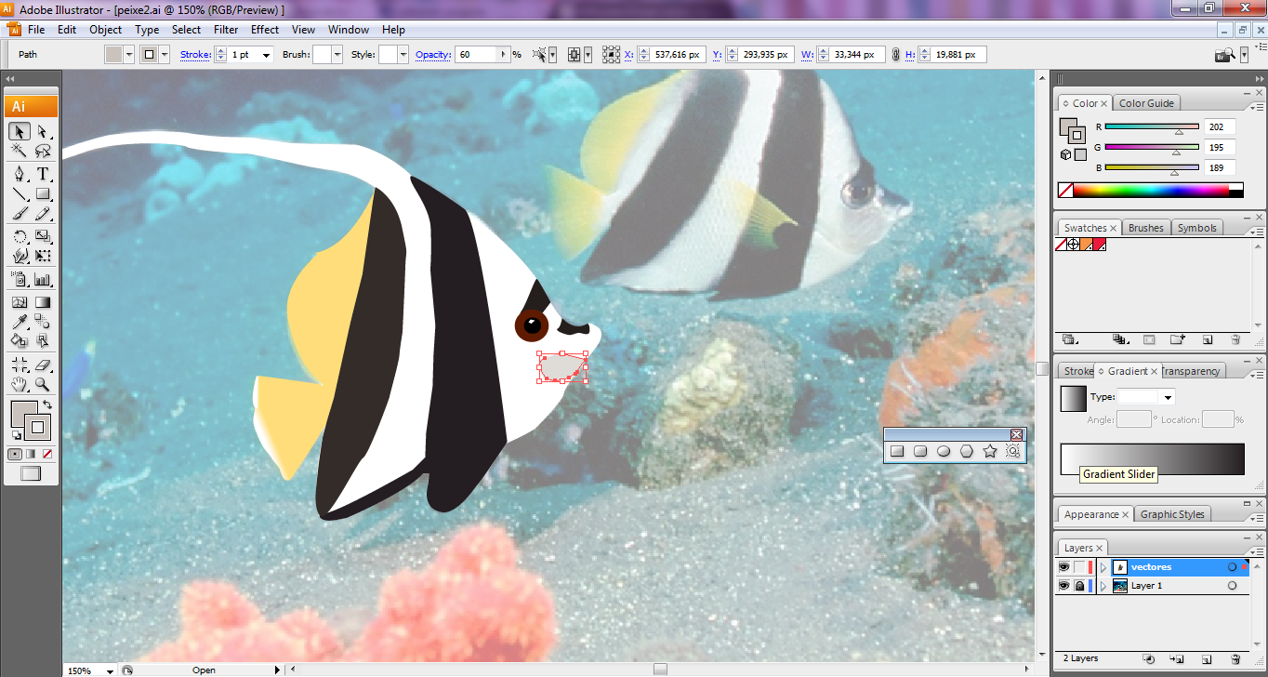Select the Pen tool

[x=20, y=174]
